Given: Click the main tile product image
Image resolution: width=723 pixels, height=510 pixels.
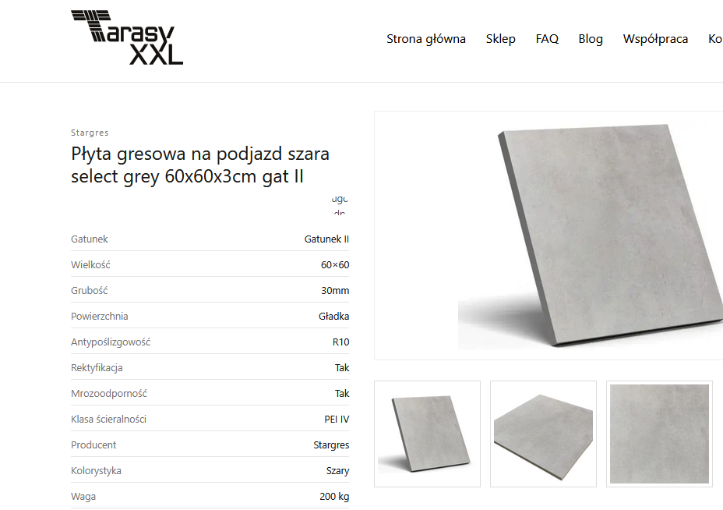Looking at the screenshot, I should [x=548, y=235].
